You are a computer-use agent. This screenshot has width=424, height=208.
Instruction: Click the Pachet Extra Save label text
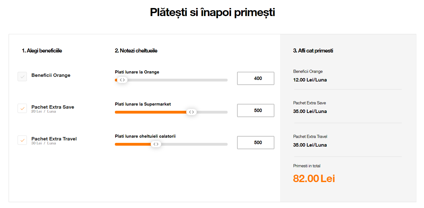click(53, 107)
